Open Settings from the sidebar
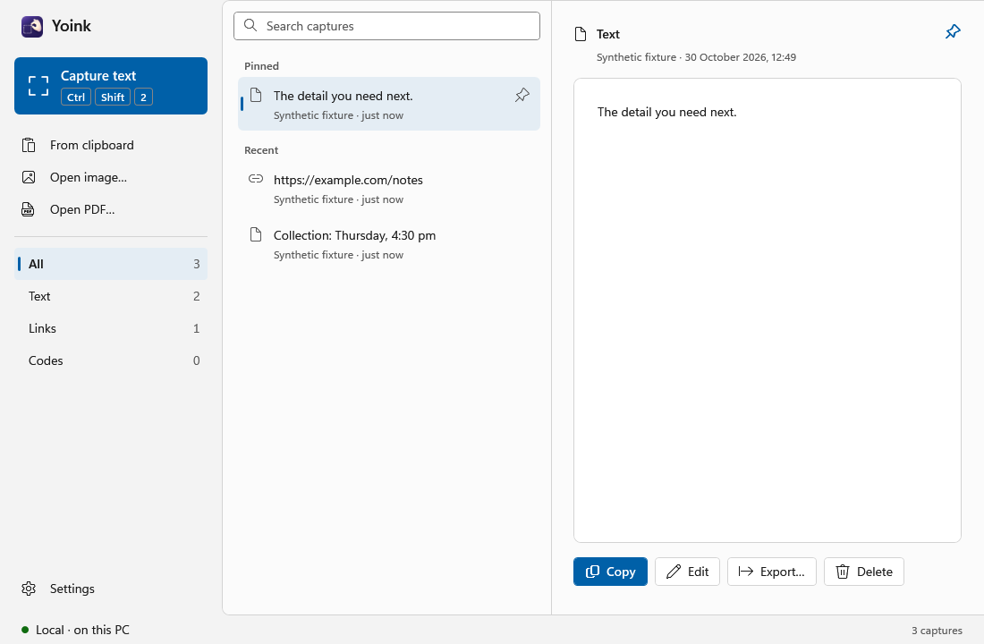The image size is (984, 644). 110,589
